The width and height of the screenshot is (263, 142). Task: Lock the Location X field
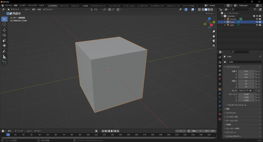click(x=256, y=71)
